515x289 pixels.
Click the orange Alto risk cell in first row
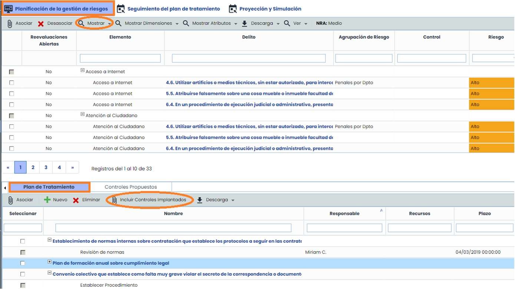coord(491,83)
